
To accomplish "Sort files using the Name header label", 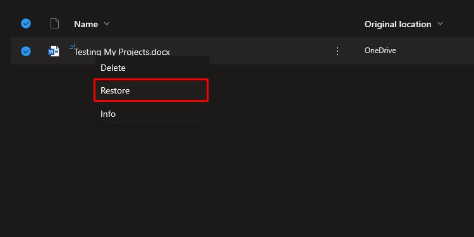I will [86, 24].
